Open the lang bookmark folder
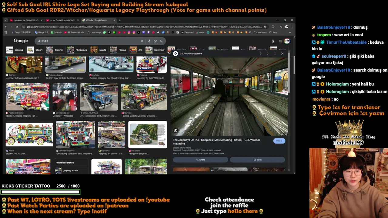Image resolution: width=388 pixels, height=218 pixels. (x=273, y=32)
